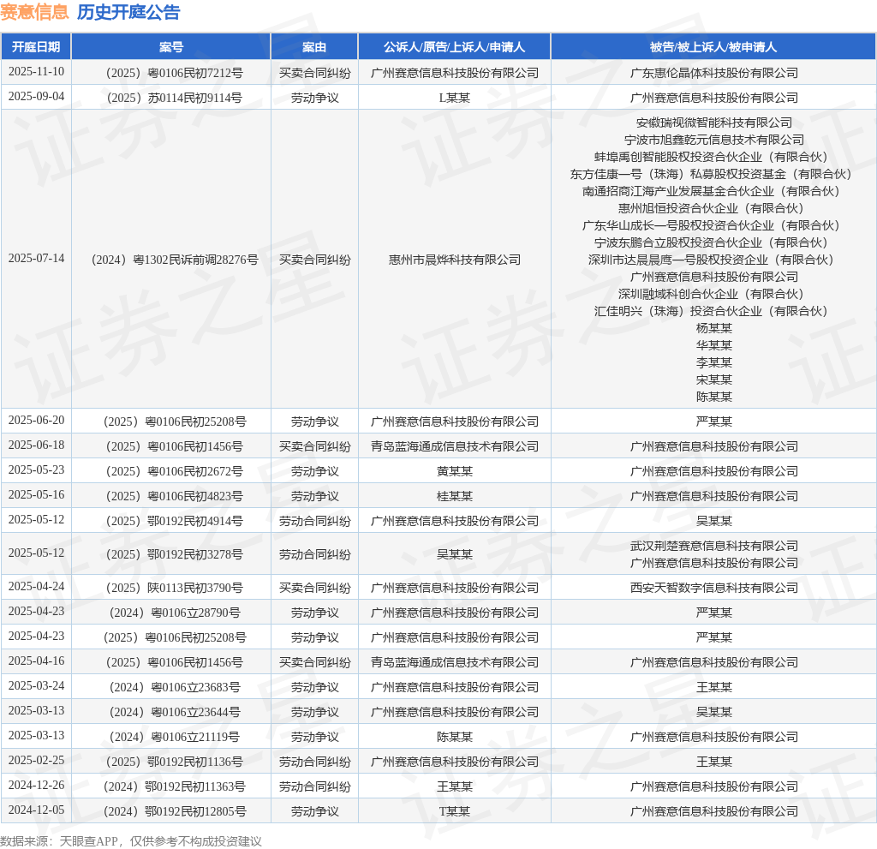Click date cell 2025-11-10

[36, 72]
